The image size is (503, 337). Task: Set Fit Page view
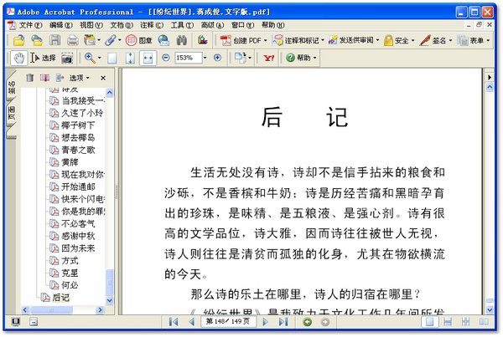130,59
